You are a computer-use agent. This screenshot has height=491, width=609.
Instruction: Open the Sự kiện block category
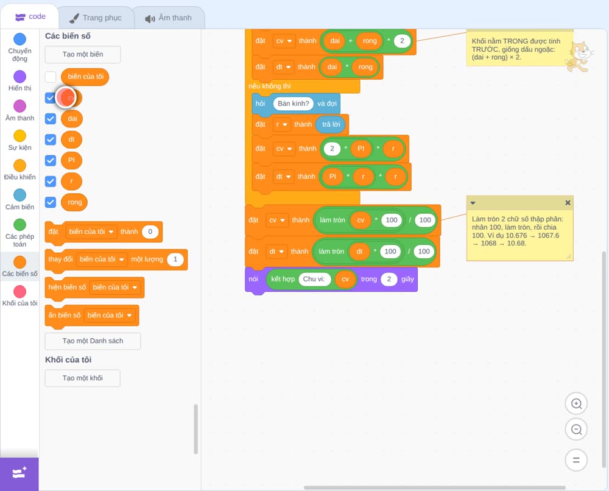pyautogui.click(x=19, y=140)
